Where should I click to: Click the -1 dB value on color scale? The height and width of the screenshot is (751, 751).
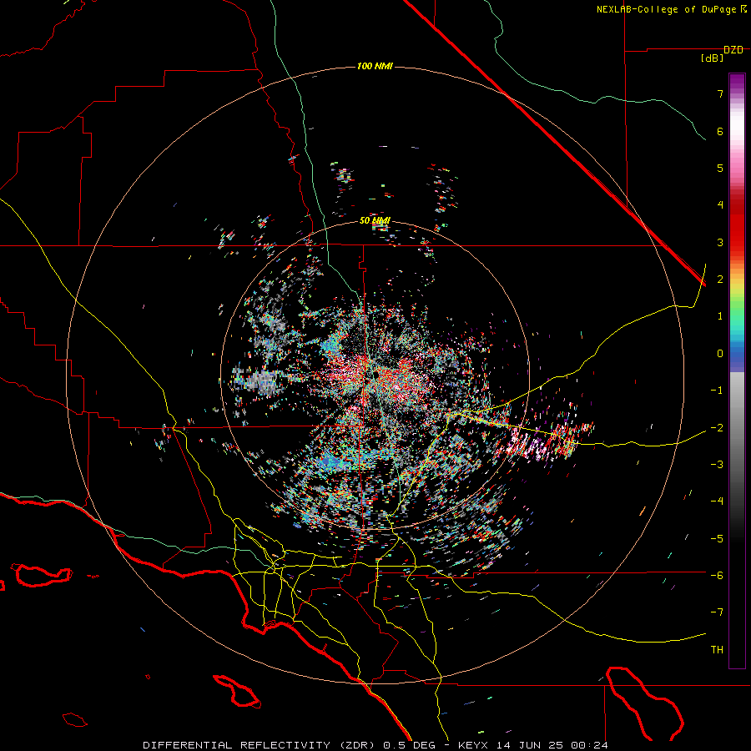coord(717,391)
